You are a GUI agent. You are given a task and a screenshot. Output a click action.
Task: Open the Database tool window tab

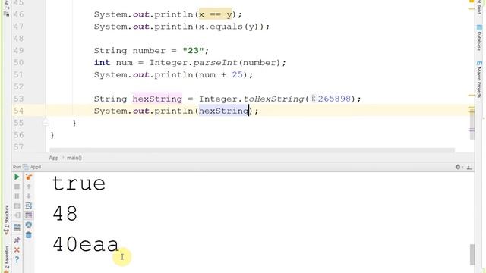479,39
